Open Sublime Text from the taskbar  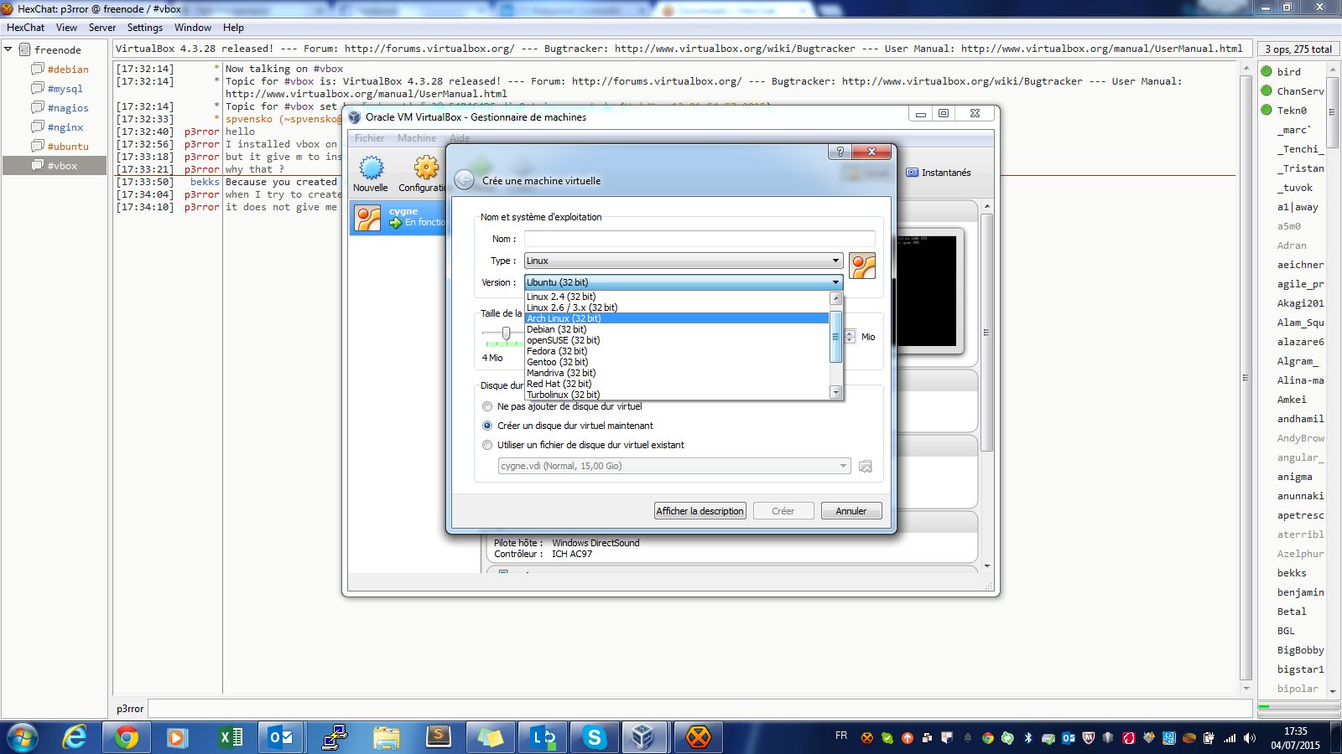point(439,737)
